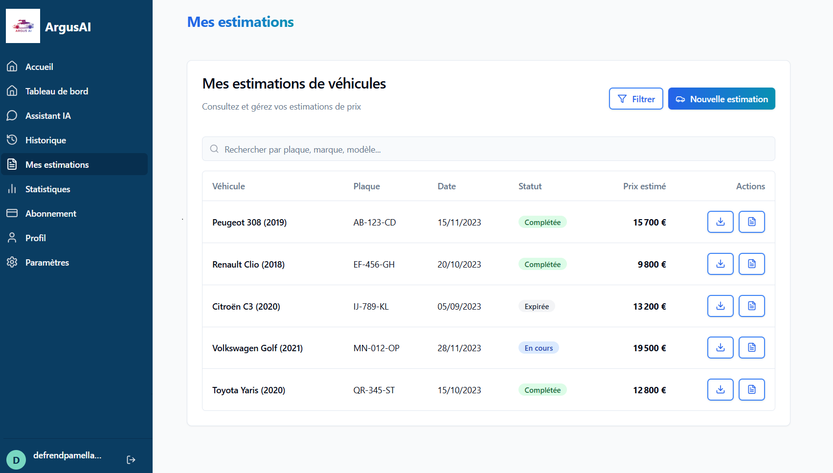
Task: Click the 15 700 € price
Action: (650, 222)
